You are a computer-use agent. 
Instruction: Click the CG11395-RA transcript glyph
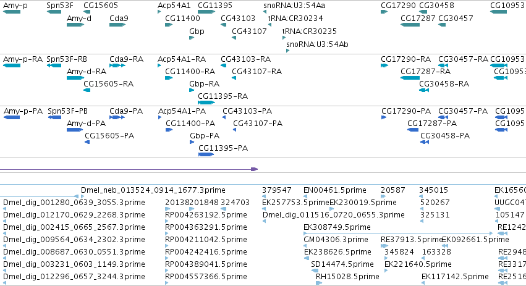point(206,103)
